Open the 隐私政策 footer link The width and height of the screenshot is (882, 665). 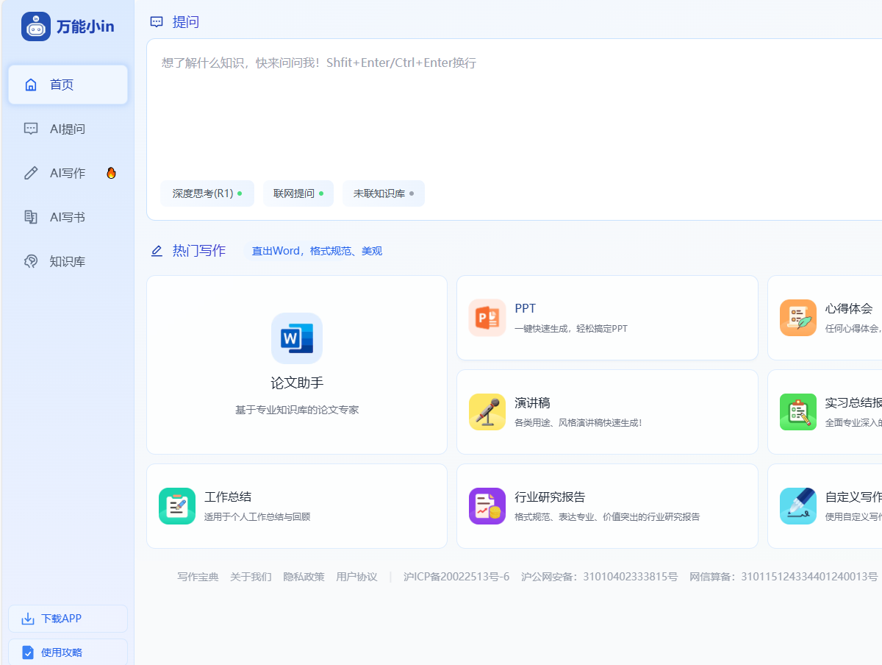point(304,577)
